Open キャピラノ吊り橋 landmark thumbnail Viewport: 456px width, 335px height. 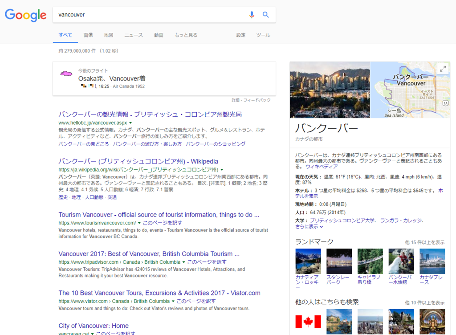pos(370,261)
